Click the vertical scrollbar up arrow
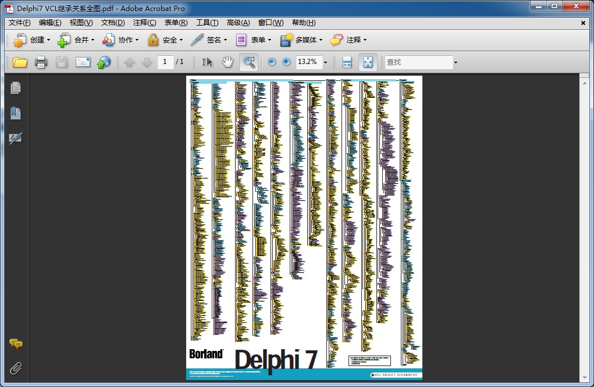594x387 pixels. (585, 83)
